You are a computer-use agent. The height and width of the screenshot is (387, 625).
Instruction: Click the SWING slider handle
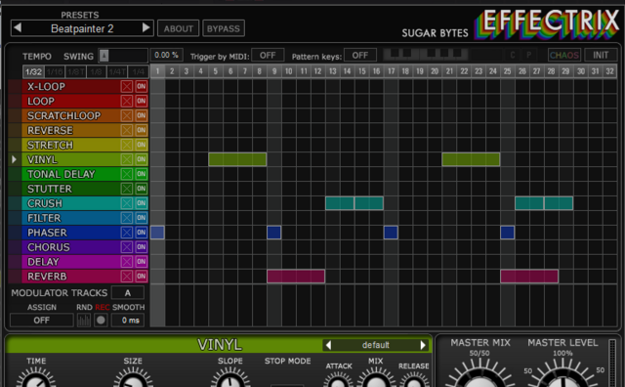pyautogui.click(x=104, y=56)
